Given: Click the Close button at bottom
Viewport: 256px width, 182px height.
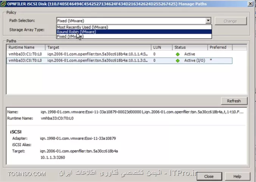Looking at the screenshot, I should coord(209,176).
